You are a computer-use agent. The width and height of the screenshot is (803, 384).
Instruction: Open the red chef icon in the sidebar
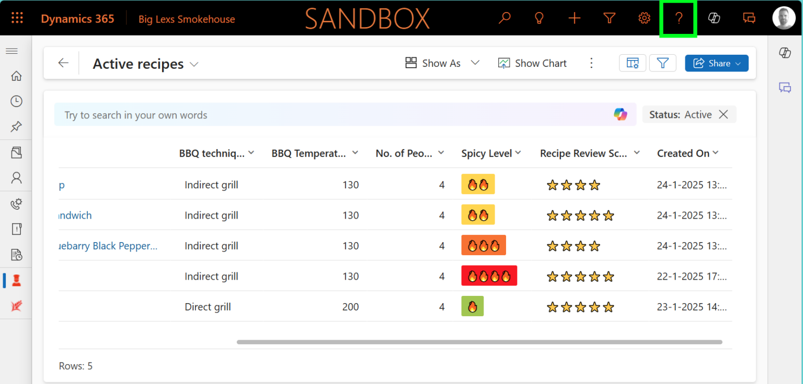[x=16, y=281]
